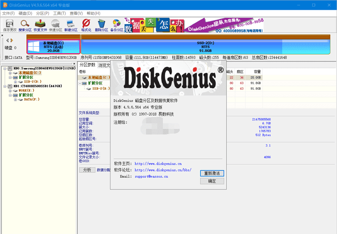The image size is (337, 234).
Task: Go to previous disk with left arrow
Action: [7, 40]
